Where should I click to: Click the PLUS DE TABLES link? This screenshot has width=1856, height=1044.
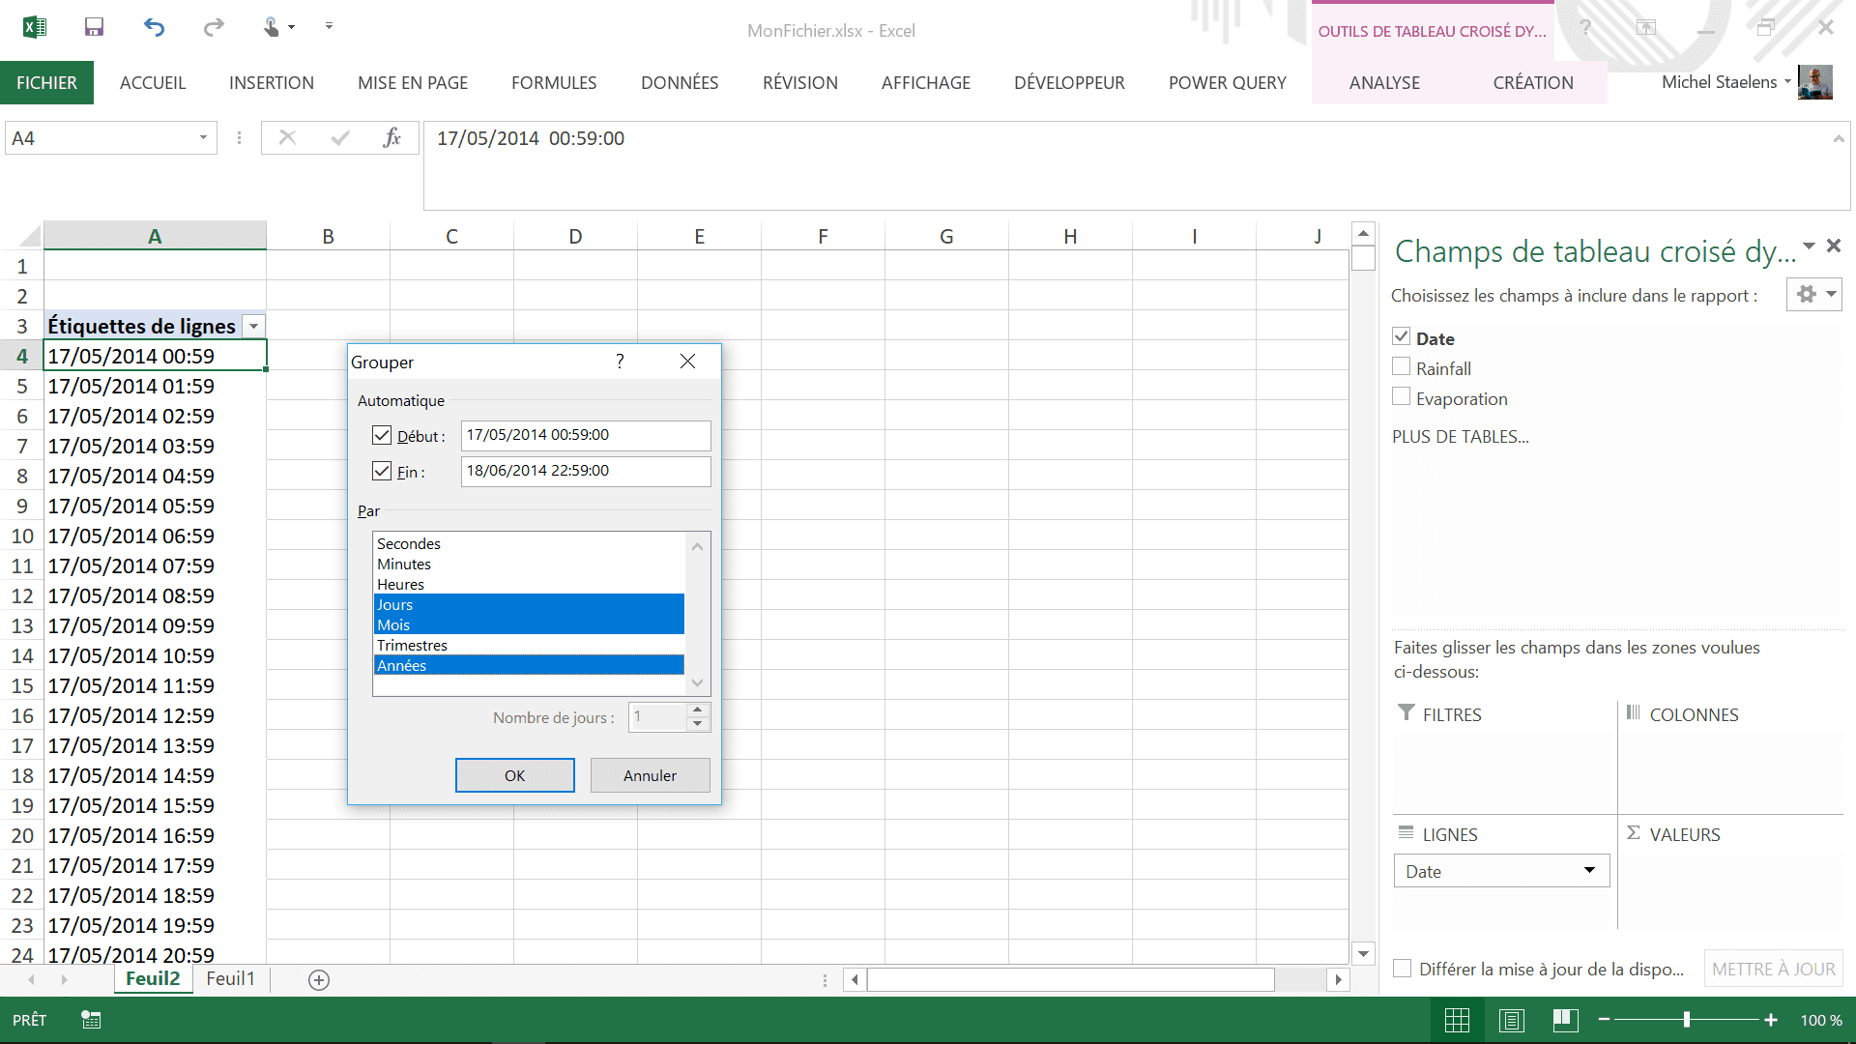[1460, 437]
